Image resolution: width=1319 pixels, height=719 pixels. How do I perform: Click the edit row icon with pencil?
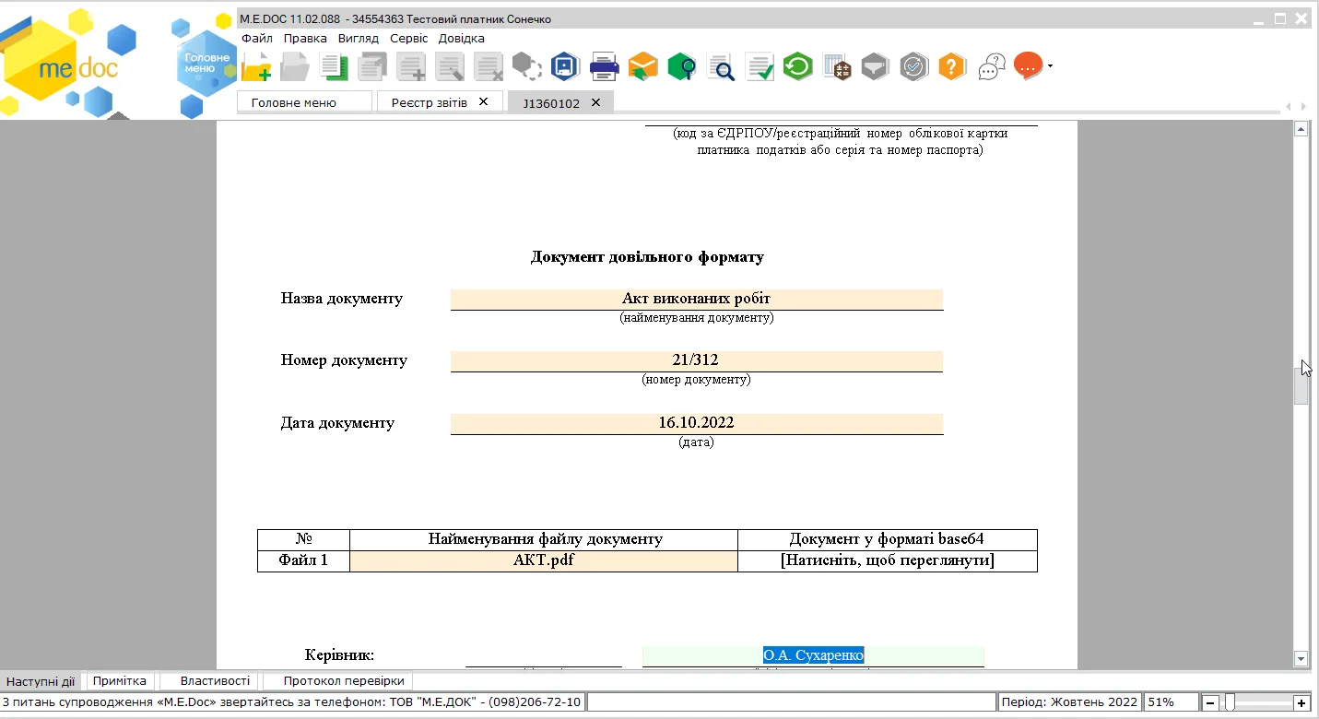[x=450, y=67]
